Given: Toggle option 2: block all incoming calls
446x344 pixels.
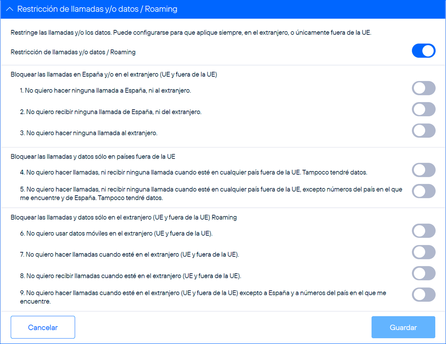Looking at the screenshot, I should (x=423, y=110).
